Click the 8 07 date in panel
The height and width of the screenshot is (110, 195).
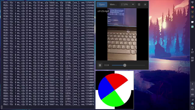pyautogui.click(x=192, y=51)
